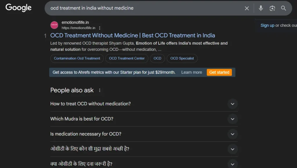
Task: Click the orange Get started button
Action: point(219,72)
